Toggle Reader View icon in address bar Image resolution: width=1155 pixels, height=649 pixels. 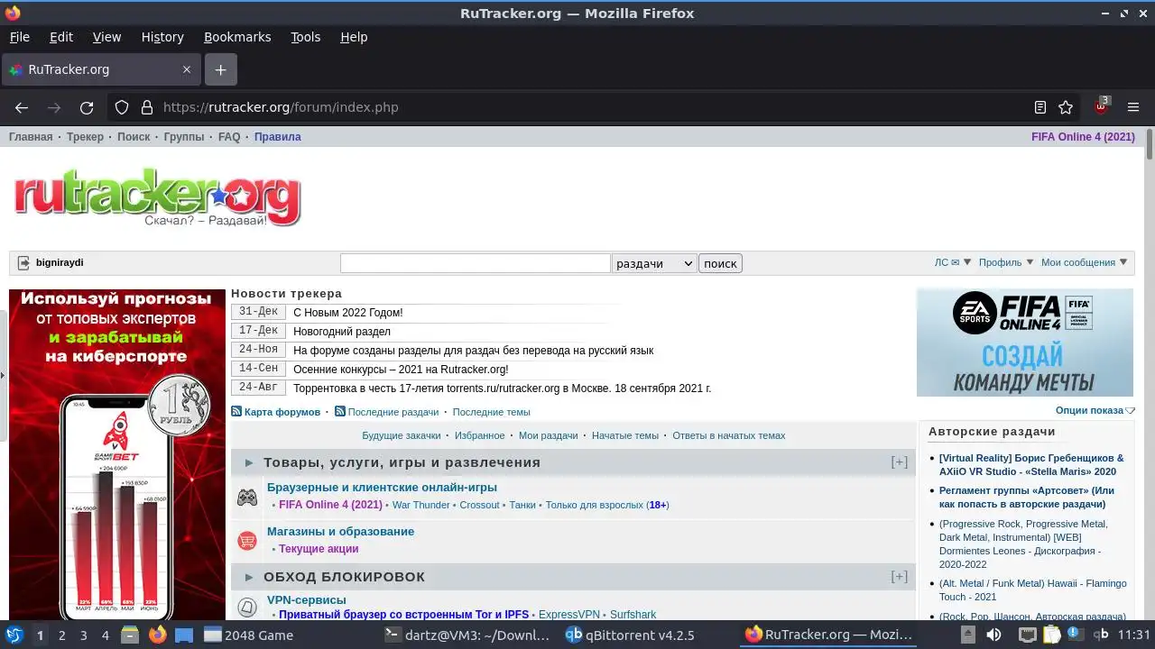click(x=1040, y=107)
